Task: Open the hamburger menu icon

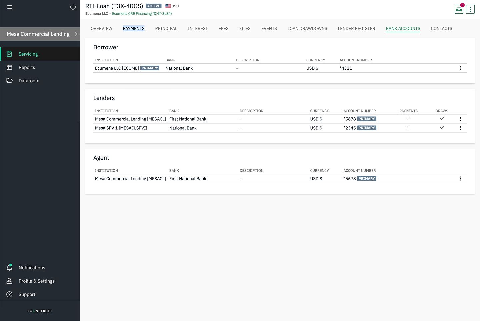Action: coord(10,7)
